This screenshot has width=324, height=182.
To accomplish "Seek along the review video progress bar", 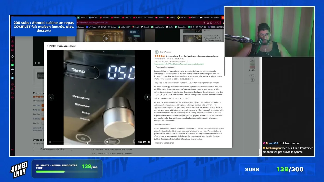I will [94, 142].
